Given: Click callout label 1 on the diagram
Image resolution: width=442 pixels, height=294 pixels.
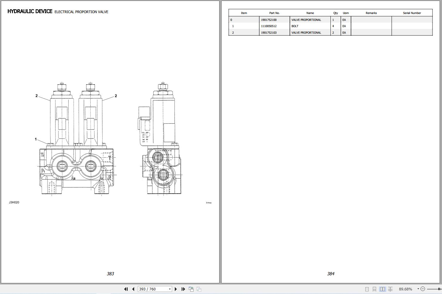Looking at the screenshot, I should 36,139.
